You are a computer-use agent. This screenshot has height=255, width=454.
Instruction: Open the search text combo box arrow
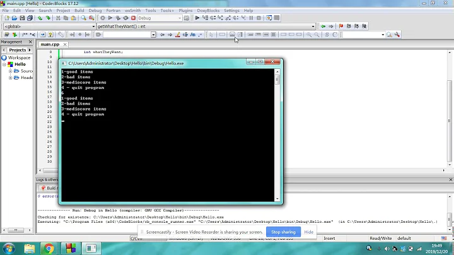point(153,35)
